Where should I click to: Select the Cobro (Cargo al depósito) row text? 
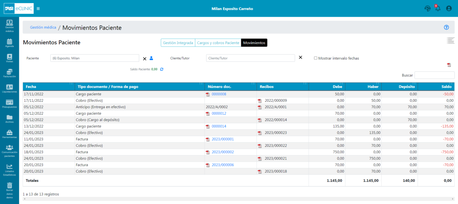98,120
